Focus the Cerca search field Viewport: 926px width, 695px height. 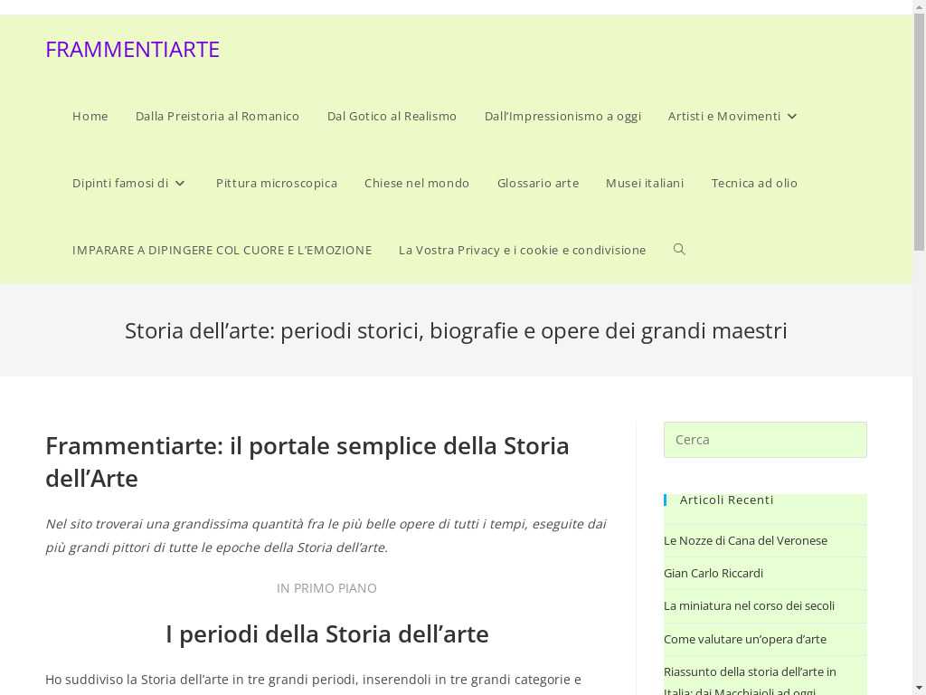click(765, 440)
